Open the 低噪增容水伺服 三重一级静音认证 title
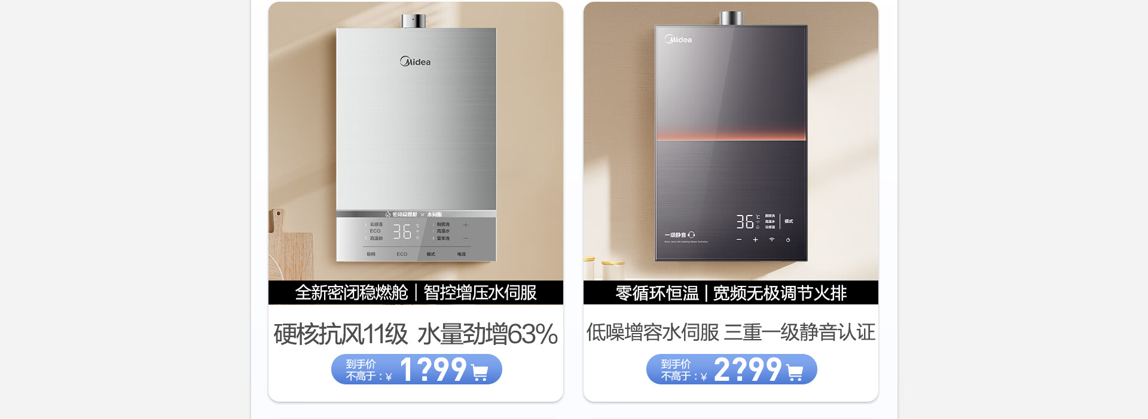Viewport: 1148px width, 419px height. coord(731,332)
